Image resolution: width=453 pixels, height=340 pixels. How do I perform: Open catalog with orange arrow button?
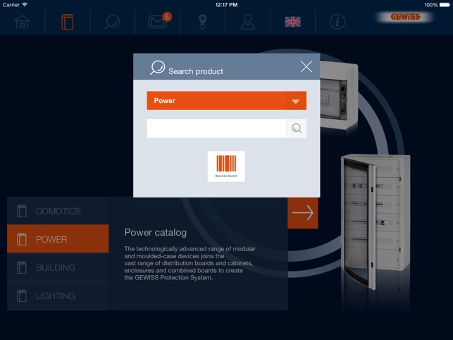point(303,213)
